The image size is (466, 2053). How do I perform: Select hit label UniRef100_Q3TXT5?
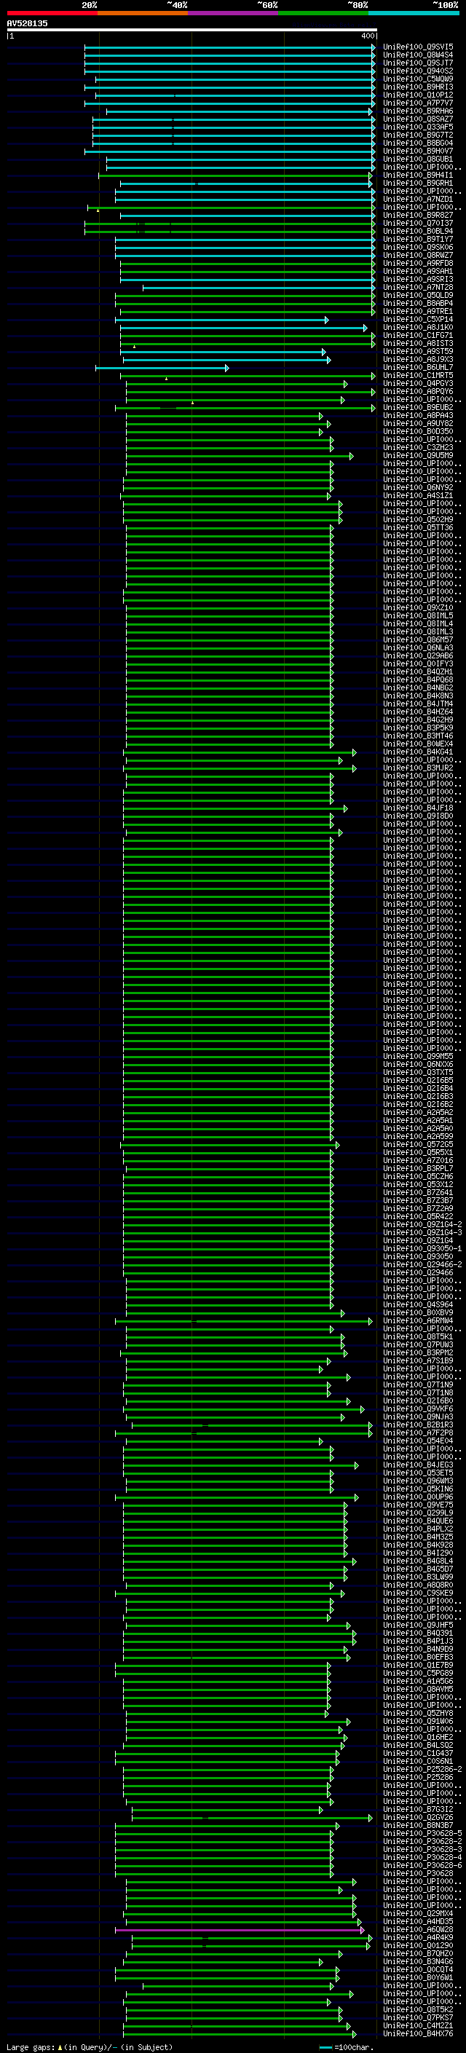(418, 1073)
